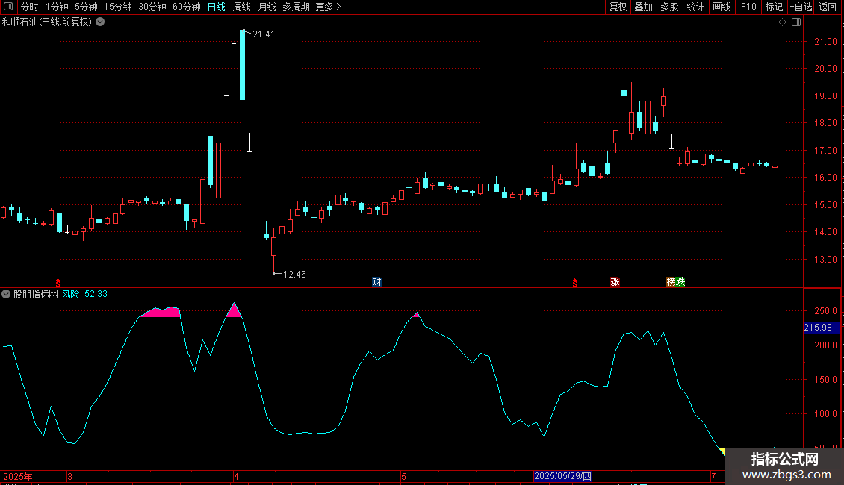
Task: Click the 和顺石油(日线.前复权) chart title
Action: pyautogui.click(x=47, y=22)
